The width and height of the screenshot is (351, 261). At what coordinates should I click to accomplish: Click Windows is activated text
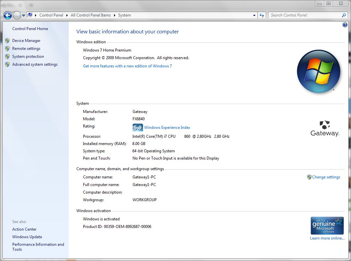[x=101, y=219]
